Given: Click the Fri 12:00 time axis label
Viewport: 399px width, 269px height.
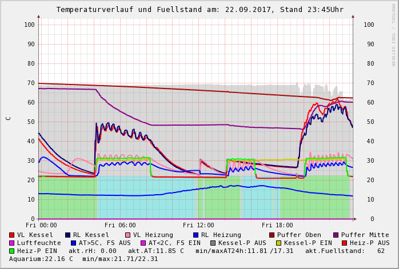Looking at the screenshot, I should click(x=198, y=226).
